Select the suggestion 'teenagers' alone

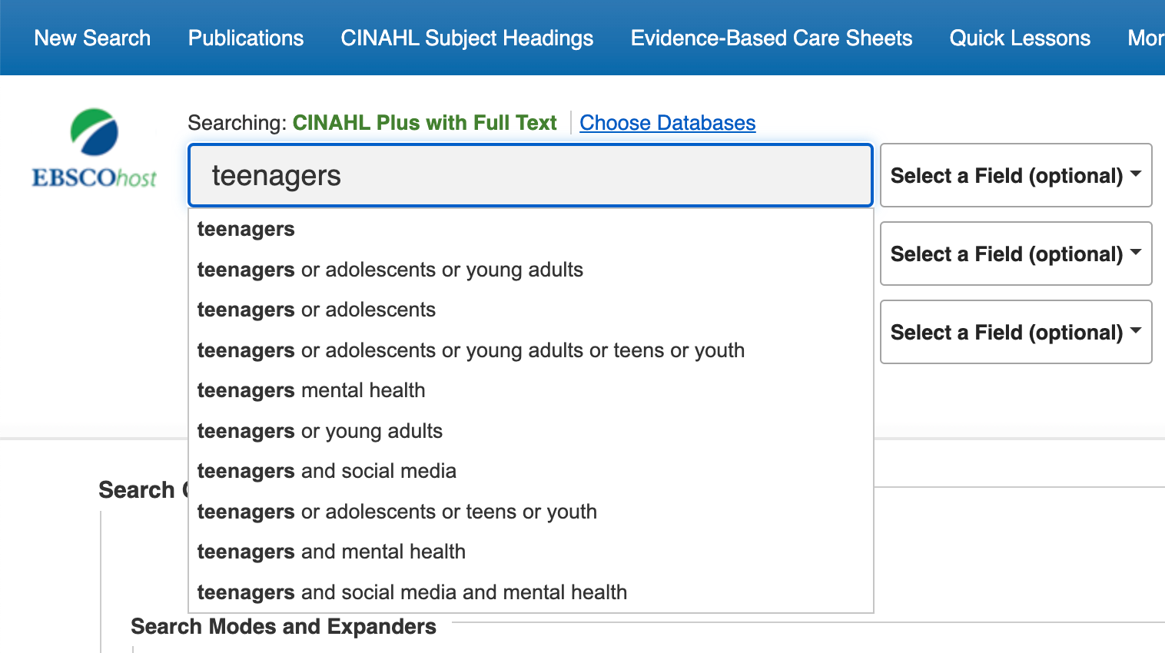tap(530, 229)
